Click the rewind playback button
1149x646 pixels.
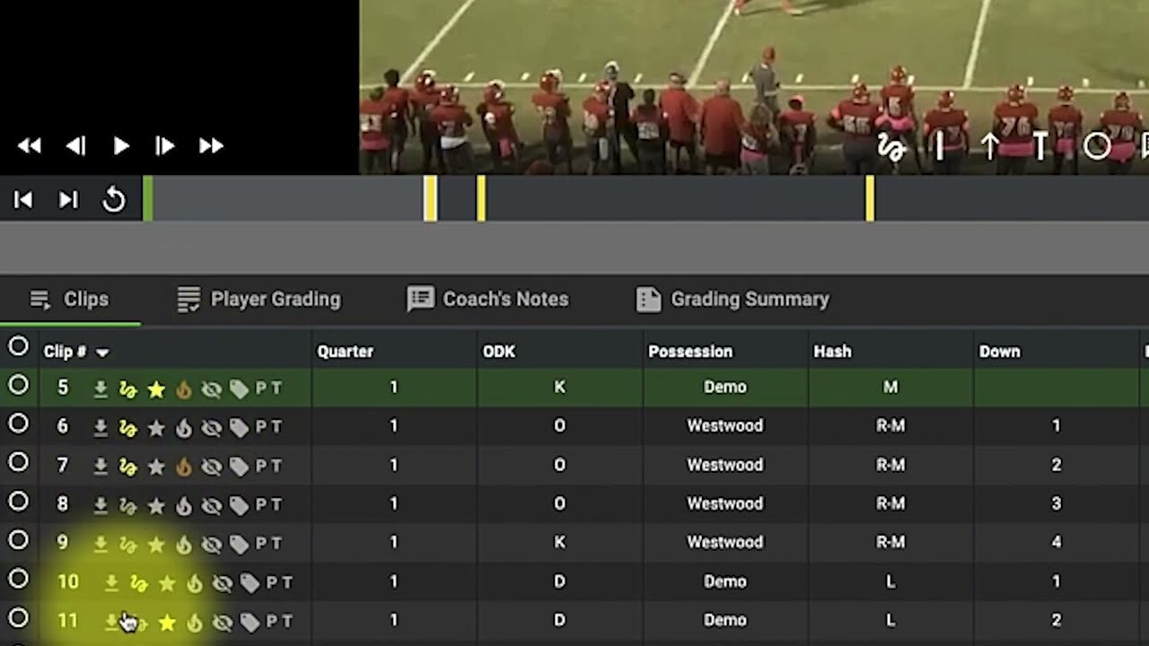[x=29, y=145]
